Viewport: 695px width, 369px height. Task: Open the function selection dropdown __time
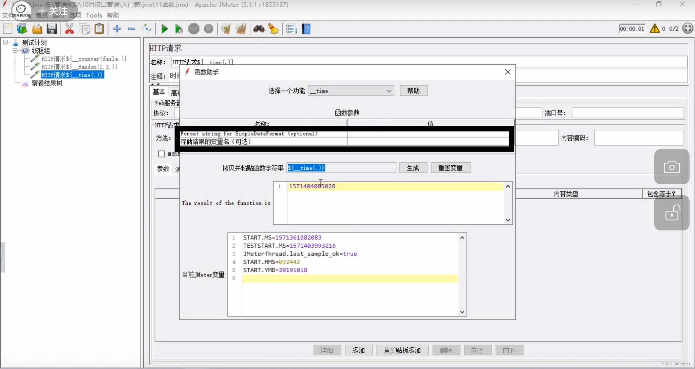(351, 91)
